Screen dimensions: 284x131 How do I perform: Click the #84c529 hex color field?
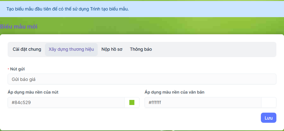66,102
